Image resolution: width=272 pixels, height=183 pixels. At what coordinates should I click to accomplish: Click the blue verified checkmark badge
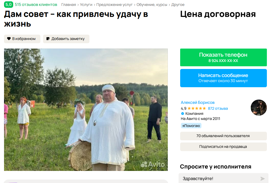(183, 114)
